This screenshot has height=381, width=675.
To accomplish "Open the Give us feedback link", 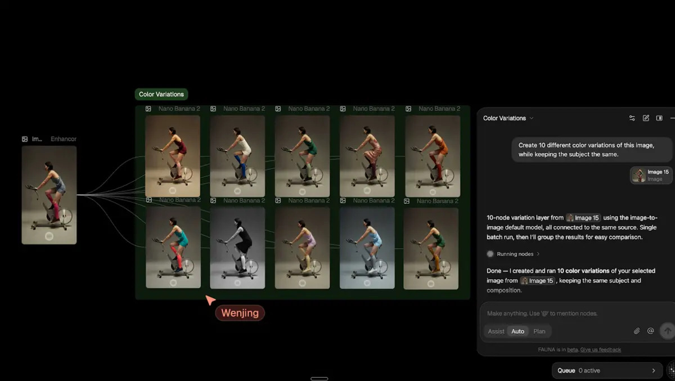I will pyautogui.click(x=600, y=349).
